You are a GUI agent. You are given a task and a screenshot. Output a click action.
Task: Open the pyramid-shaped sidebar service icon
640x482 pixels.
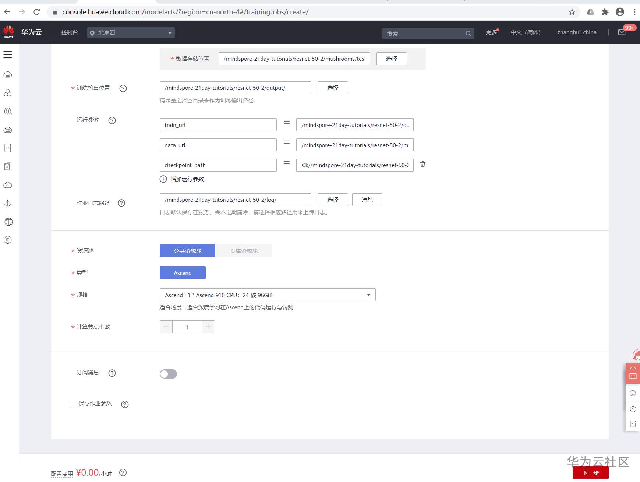coord(8,203)
